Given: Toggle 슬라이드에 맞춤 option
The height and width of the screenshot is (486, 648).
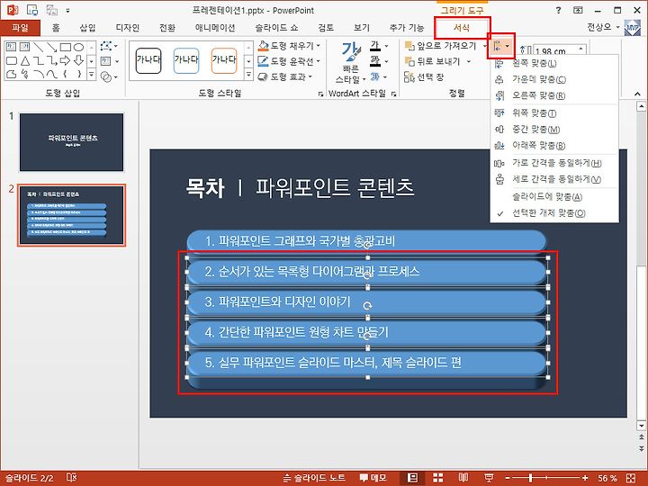Looking at the screenshot, I should tap(553, 197).
